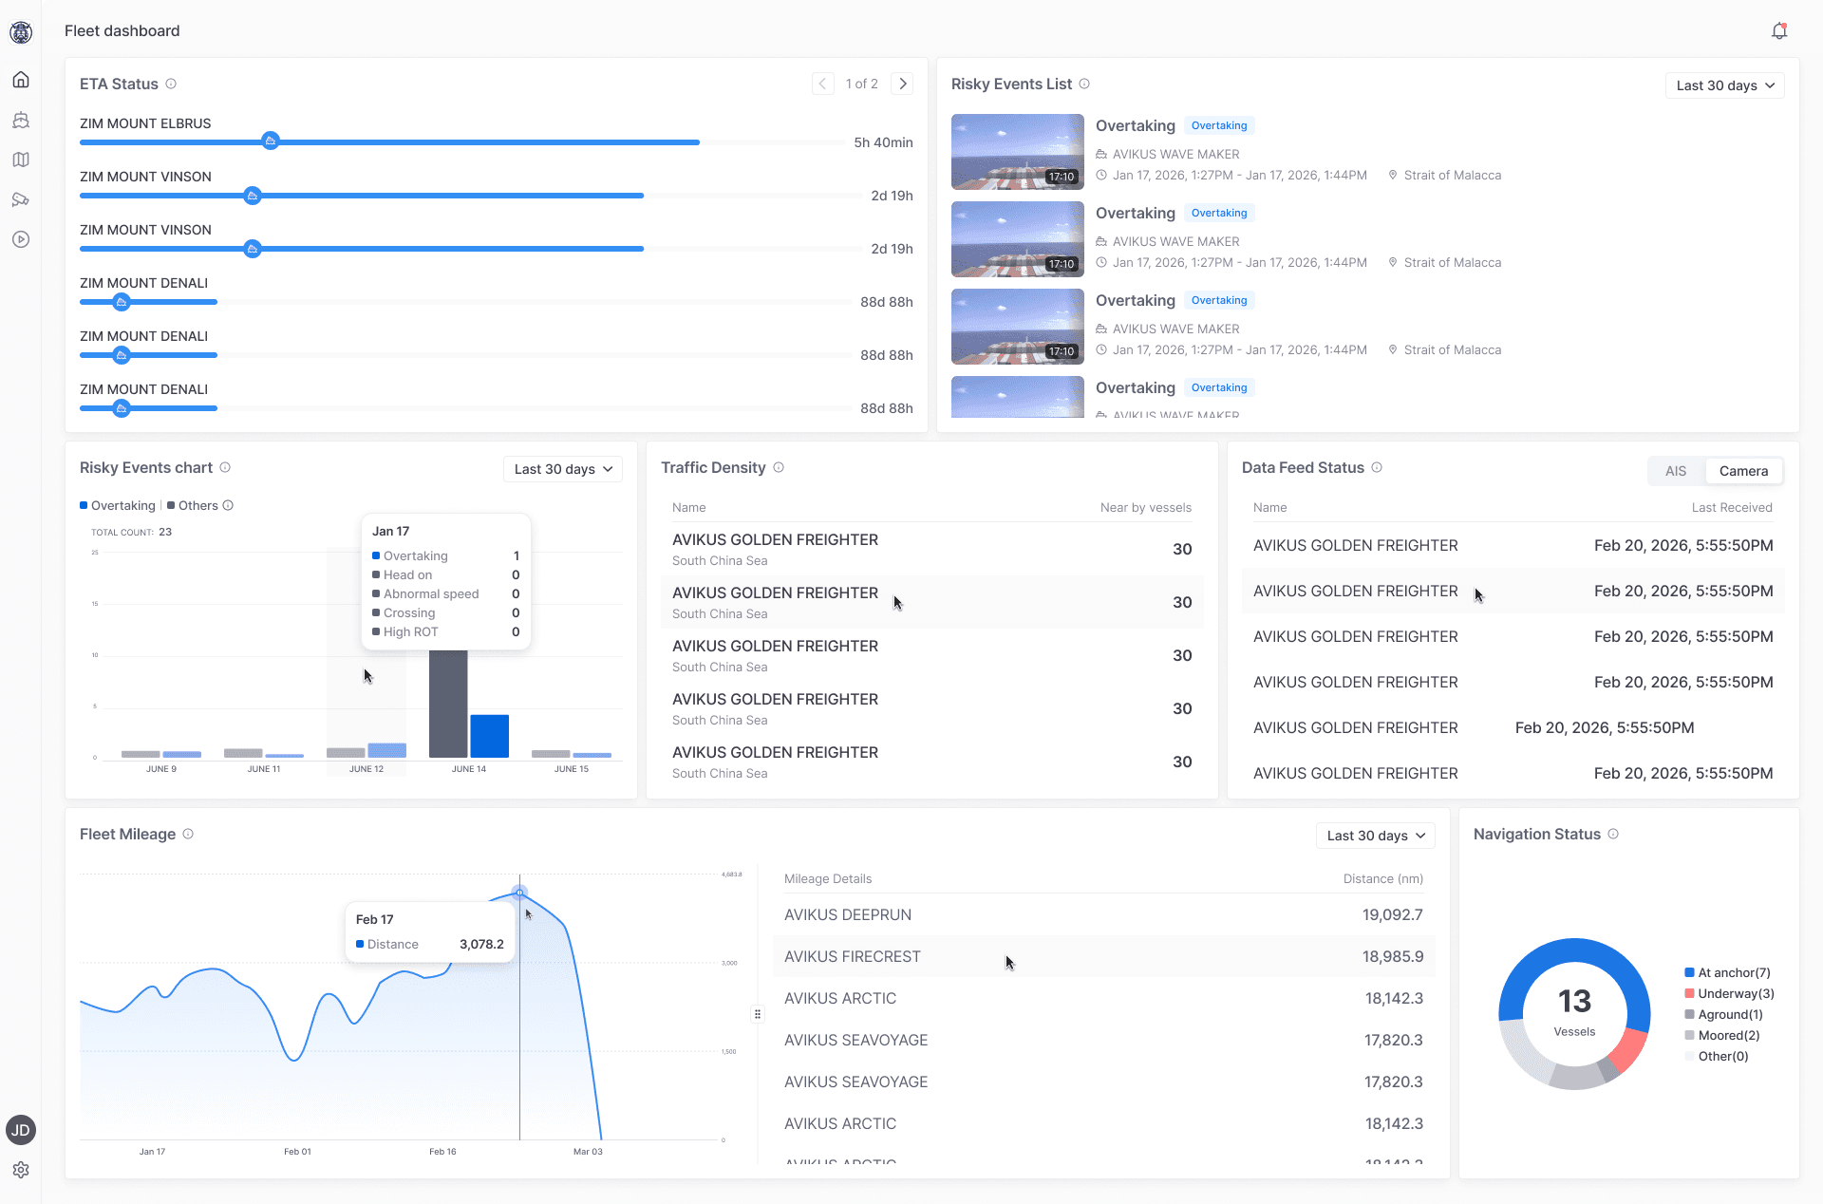
Task: Click the home icon in sidebar
Action: click(x=21, y=80)
